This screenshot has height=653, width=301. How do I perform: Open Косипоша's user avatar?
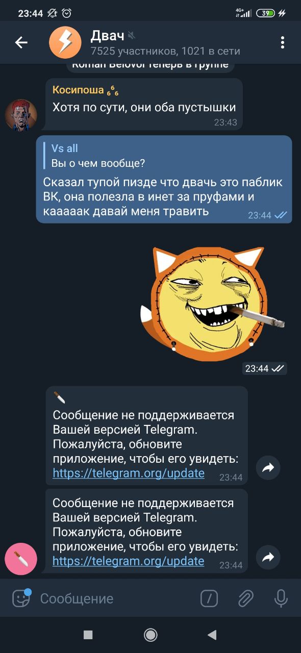pos(21,115)
